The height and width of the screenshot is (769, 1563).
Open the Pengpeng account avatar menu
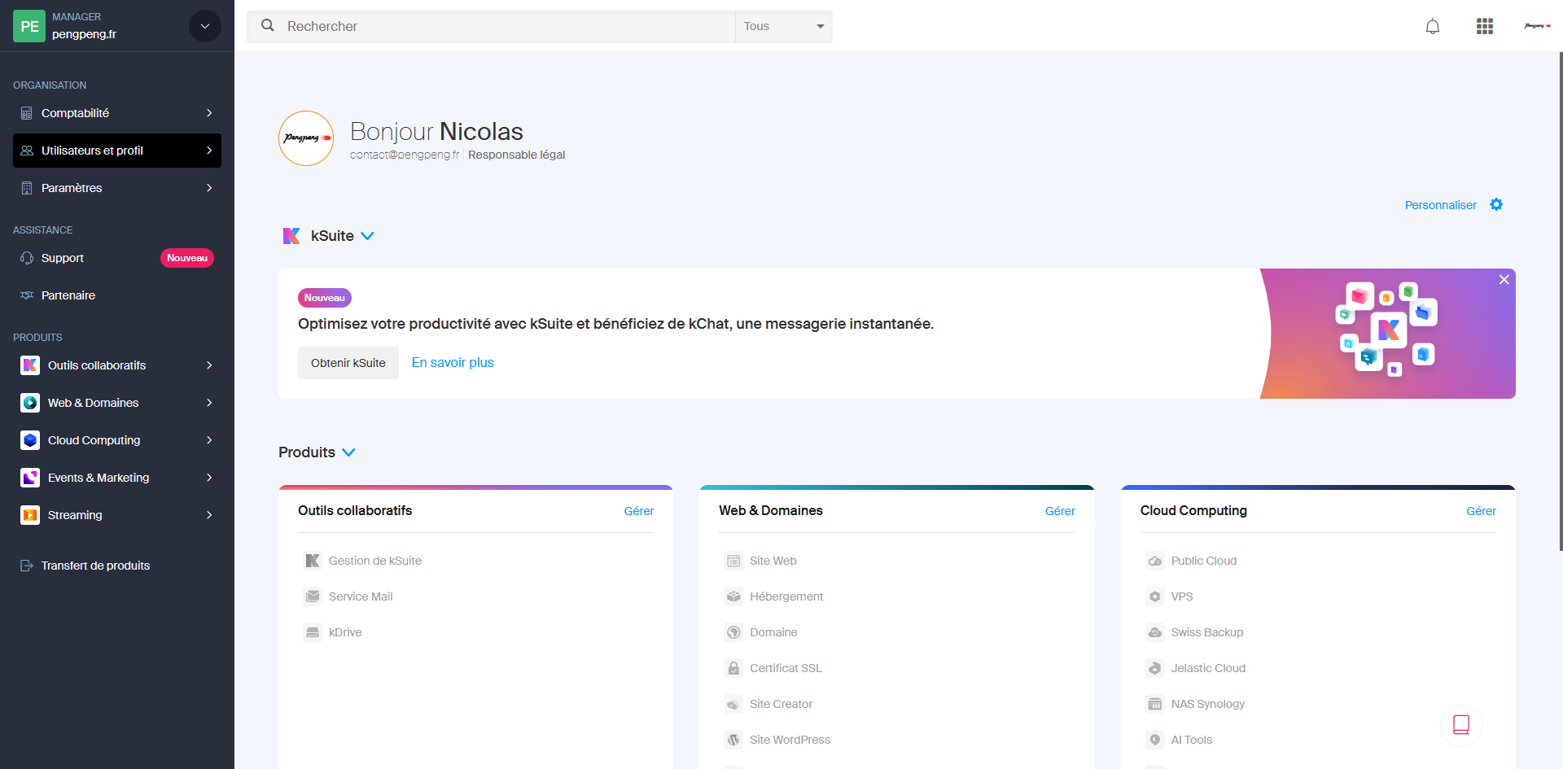click(x=1537, y=26)
